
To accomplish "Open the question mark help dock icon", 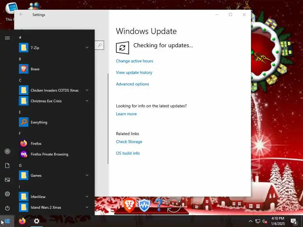I will pyautogui.click(x=159, y=205).
